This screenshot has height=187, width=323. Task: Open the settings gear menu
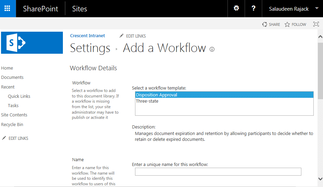(236, 8)
